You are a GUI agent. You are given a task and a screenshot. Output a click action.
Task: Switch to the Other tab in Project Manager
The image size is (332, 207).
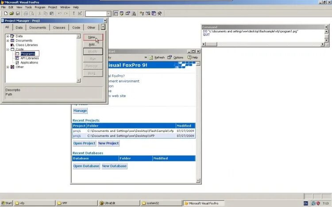(91, 28)
